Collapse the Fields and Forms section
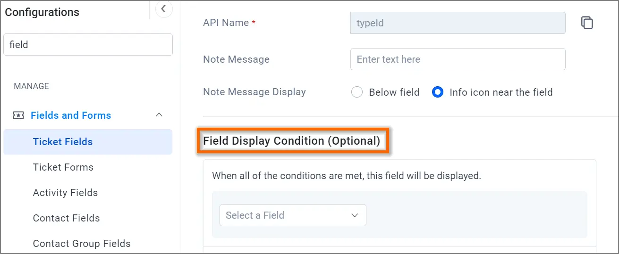 click(x=159, y=115)
